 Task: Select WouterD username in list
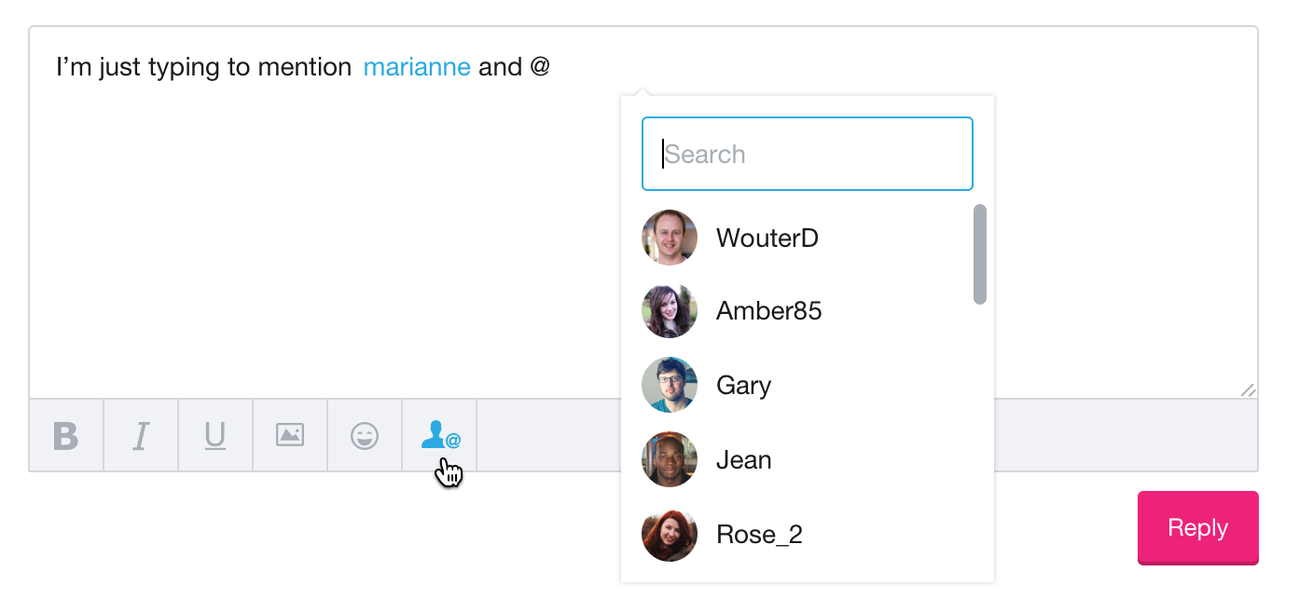pyautogui.click(x=767, y=238)
